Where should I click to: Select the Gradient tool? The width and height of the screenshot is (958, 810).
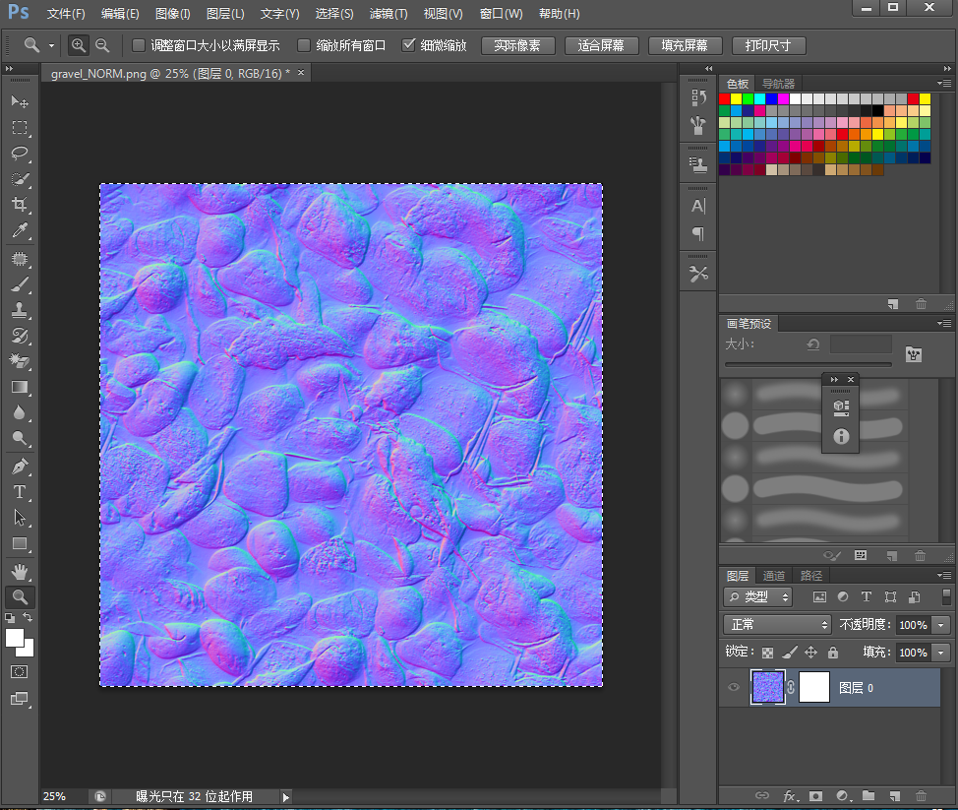point(20,387)
